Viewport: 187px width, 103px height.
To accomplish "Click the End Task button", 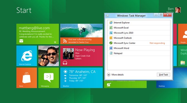I will point(163,75).
